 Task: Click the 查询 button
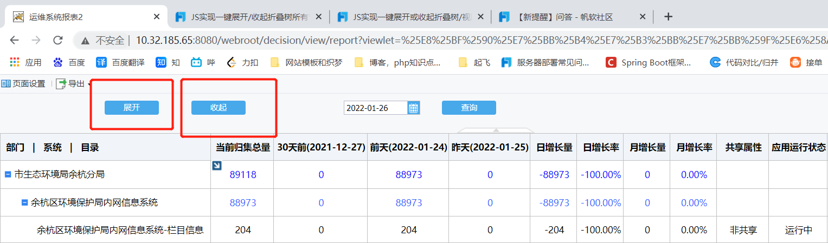tap(469, 108)
